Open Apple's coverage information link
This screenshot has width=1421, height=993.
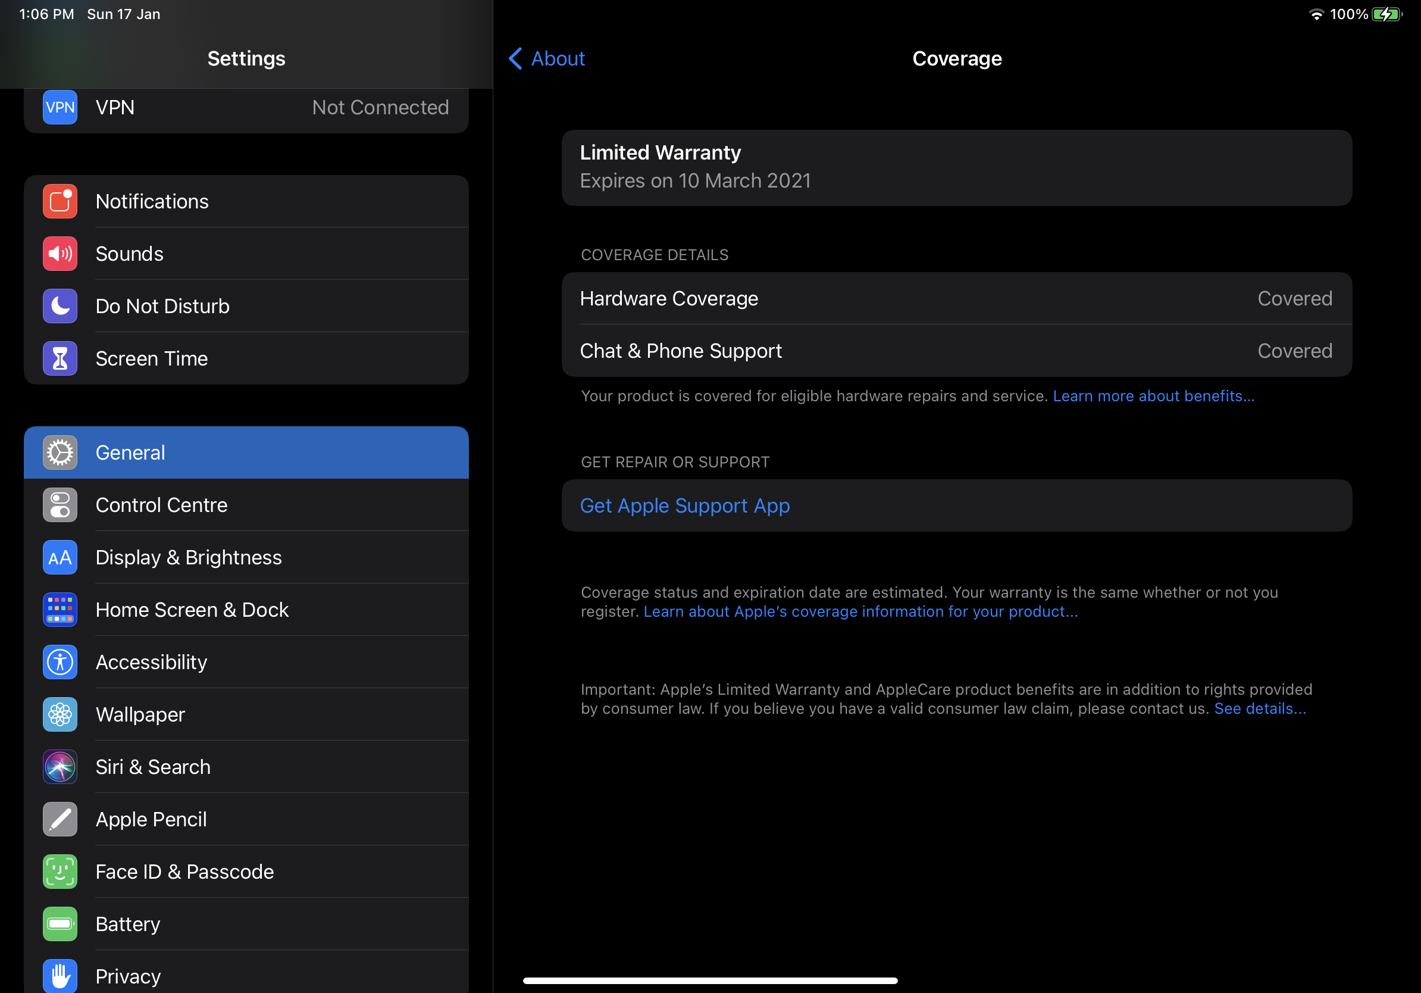861,611
